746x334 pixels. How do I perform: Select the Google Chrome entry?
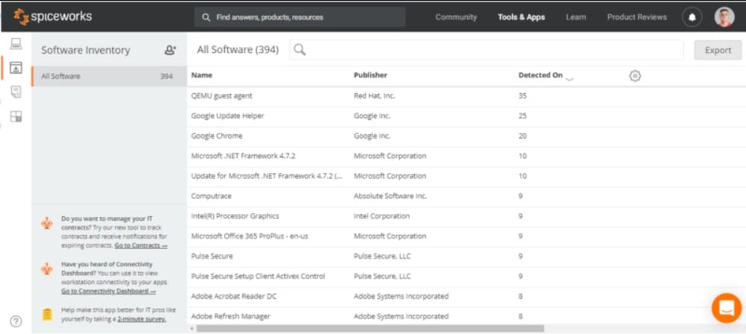point(466,136)
